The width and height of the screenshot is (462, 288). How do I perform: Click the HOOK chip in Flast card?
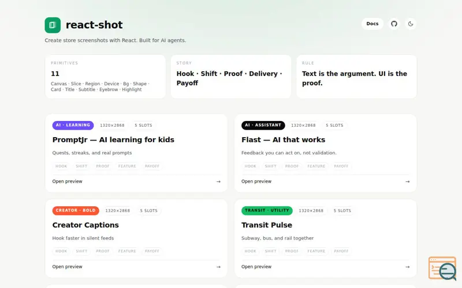tap(251, 166)
